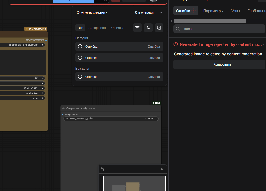266x191 pixels.
Task: Click the left chevron beside the gray bar
Action: coord(171,21)
